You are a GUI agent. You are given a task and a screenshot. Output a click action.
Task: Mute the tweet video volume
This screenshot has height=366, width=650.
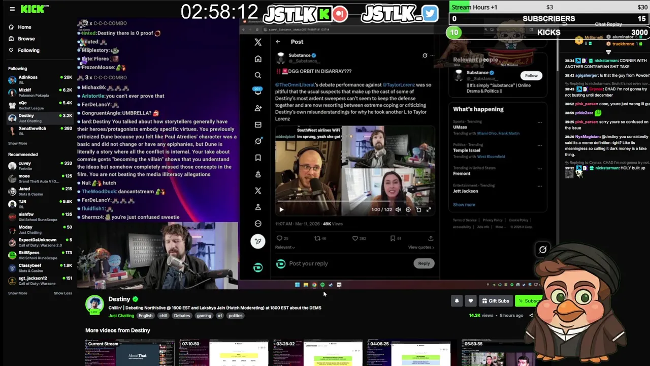click(398, 209)
